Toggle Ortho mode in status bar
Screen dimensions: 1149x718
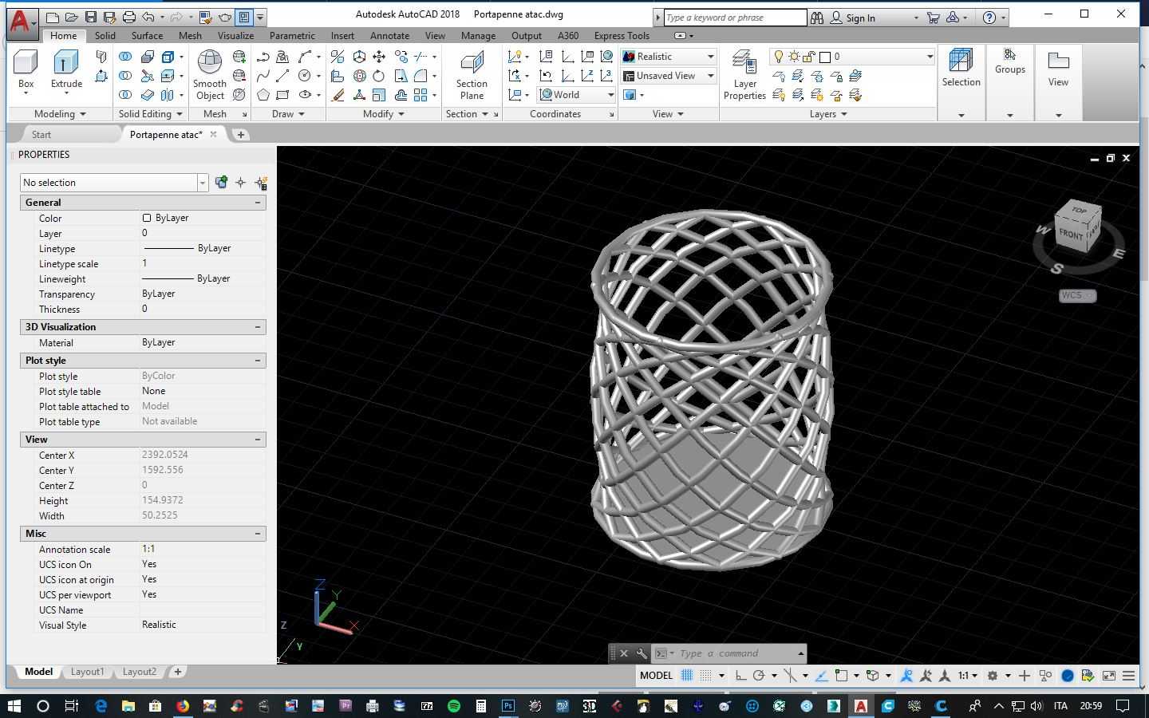click(x=741, y=676)
